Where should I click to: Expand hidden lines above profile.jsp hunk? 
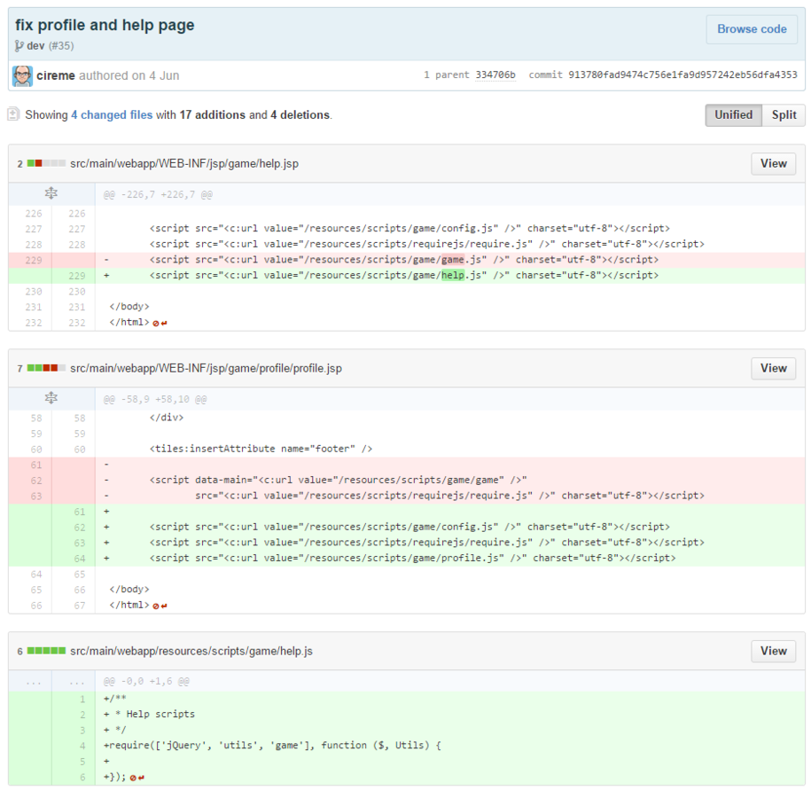point(51,398)
